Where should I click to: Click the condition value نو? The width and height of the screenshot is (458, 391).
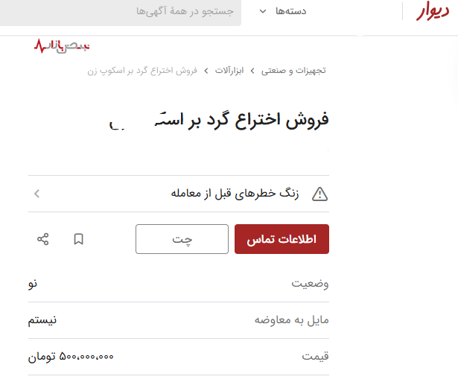pos(33,284)
